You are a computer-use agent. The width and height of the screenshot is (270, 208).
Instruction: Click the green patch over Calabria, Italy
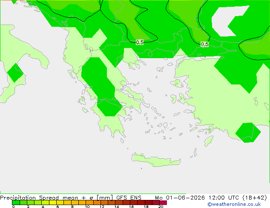point(15,73)
